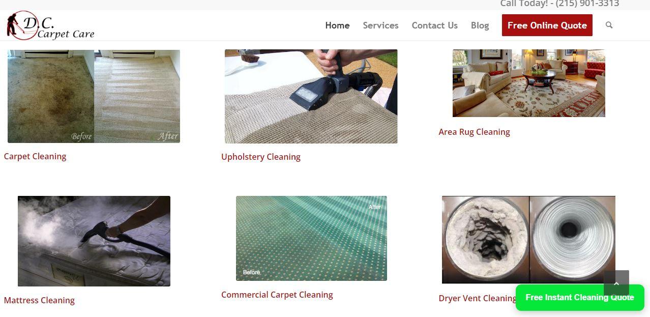The height and width of the screenshot is (317, 650).
Task: Open the Services menu
Action: pos(380,25)
